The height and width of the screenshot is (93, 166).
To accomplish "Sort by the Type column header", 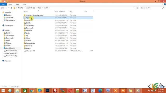I will (72, 12).
